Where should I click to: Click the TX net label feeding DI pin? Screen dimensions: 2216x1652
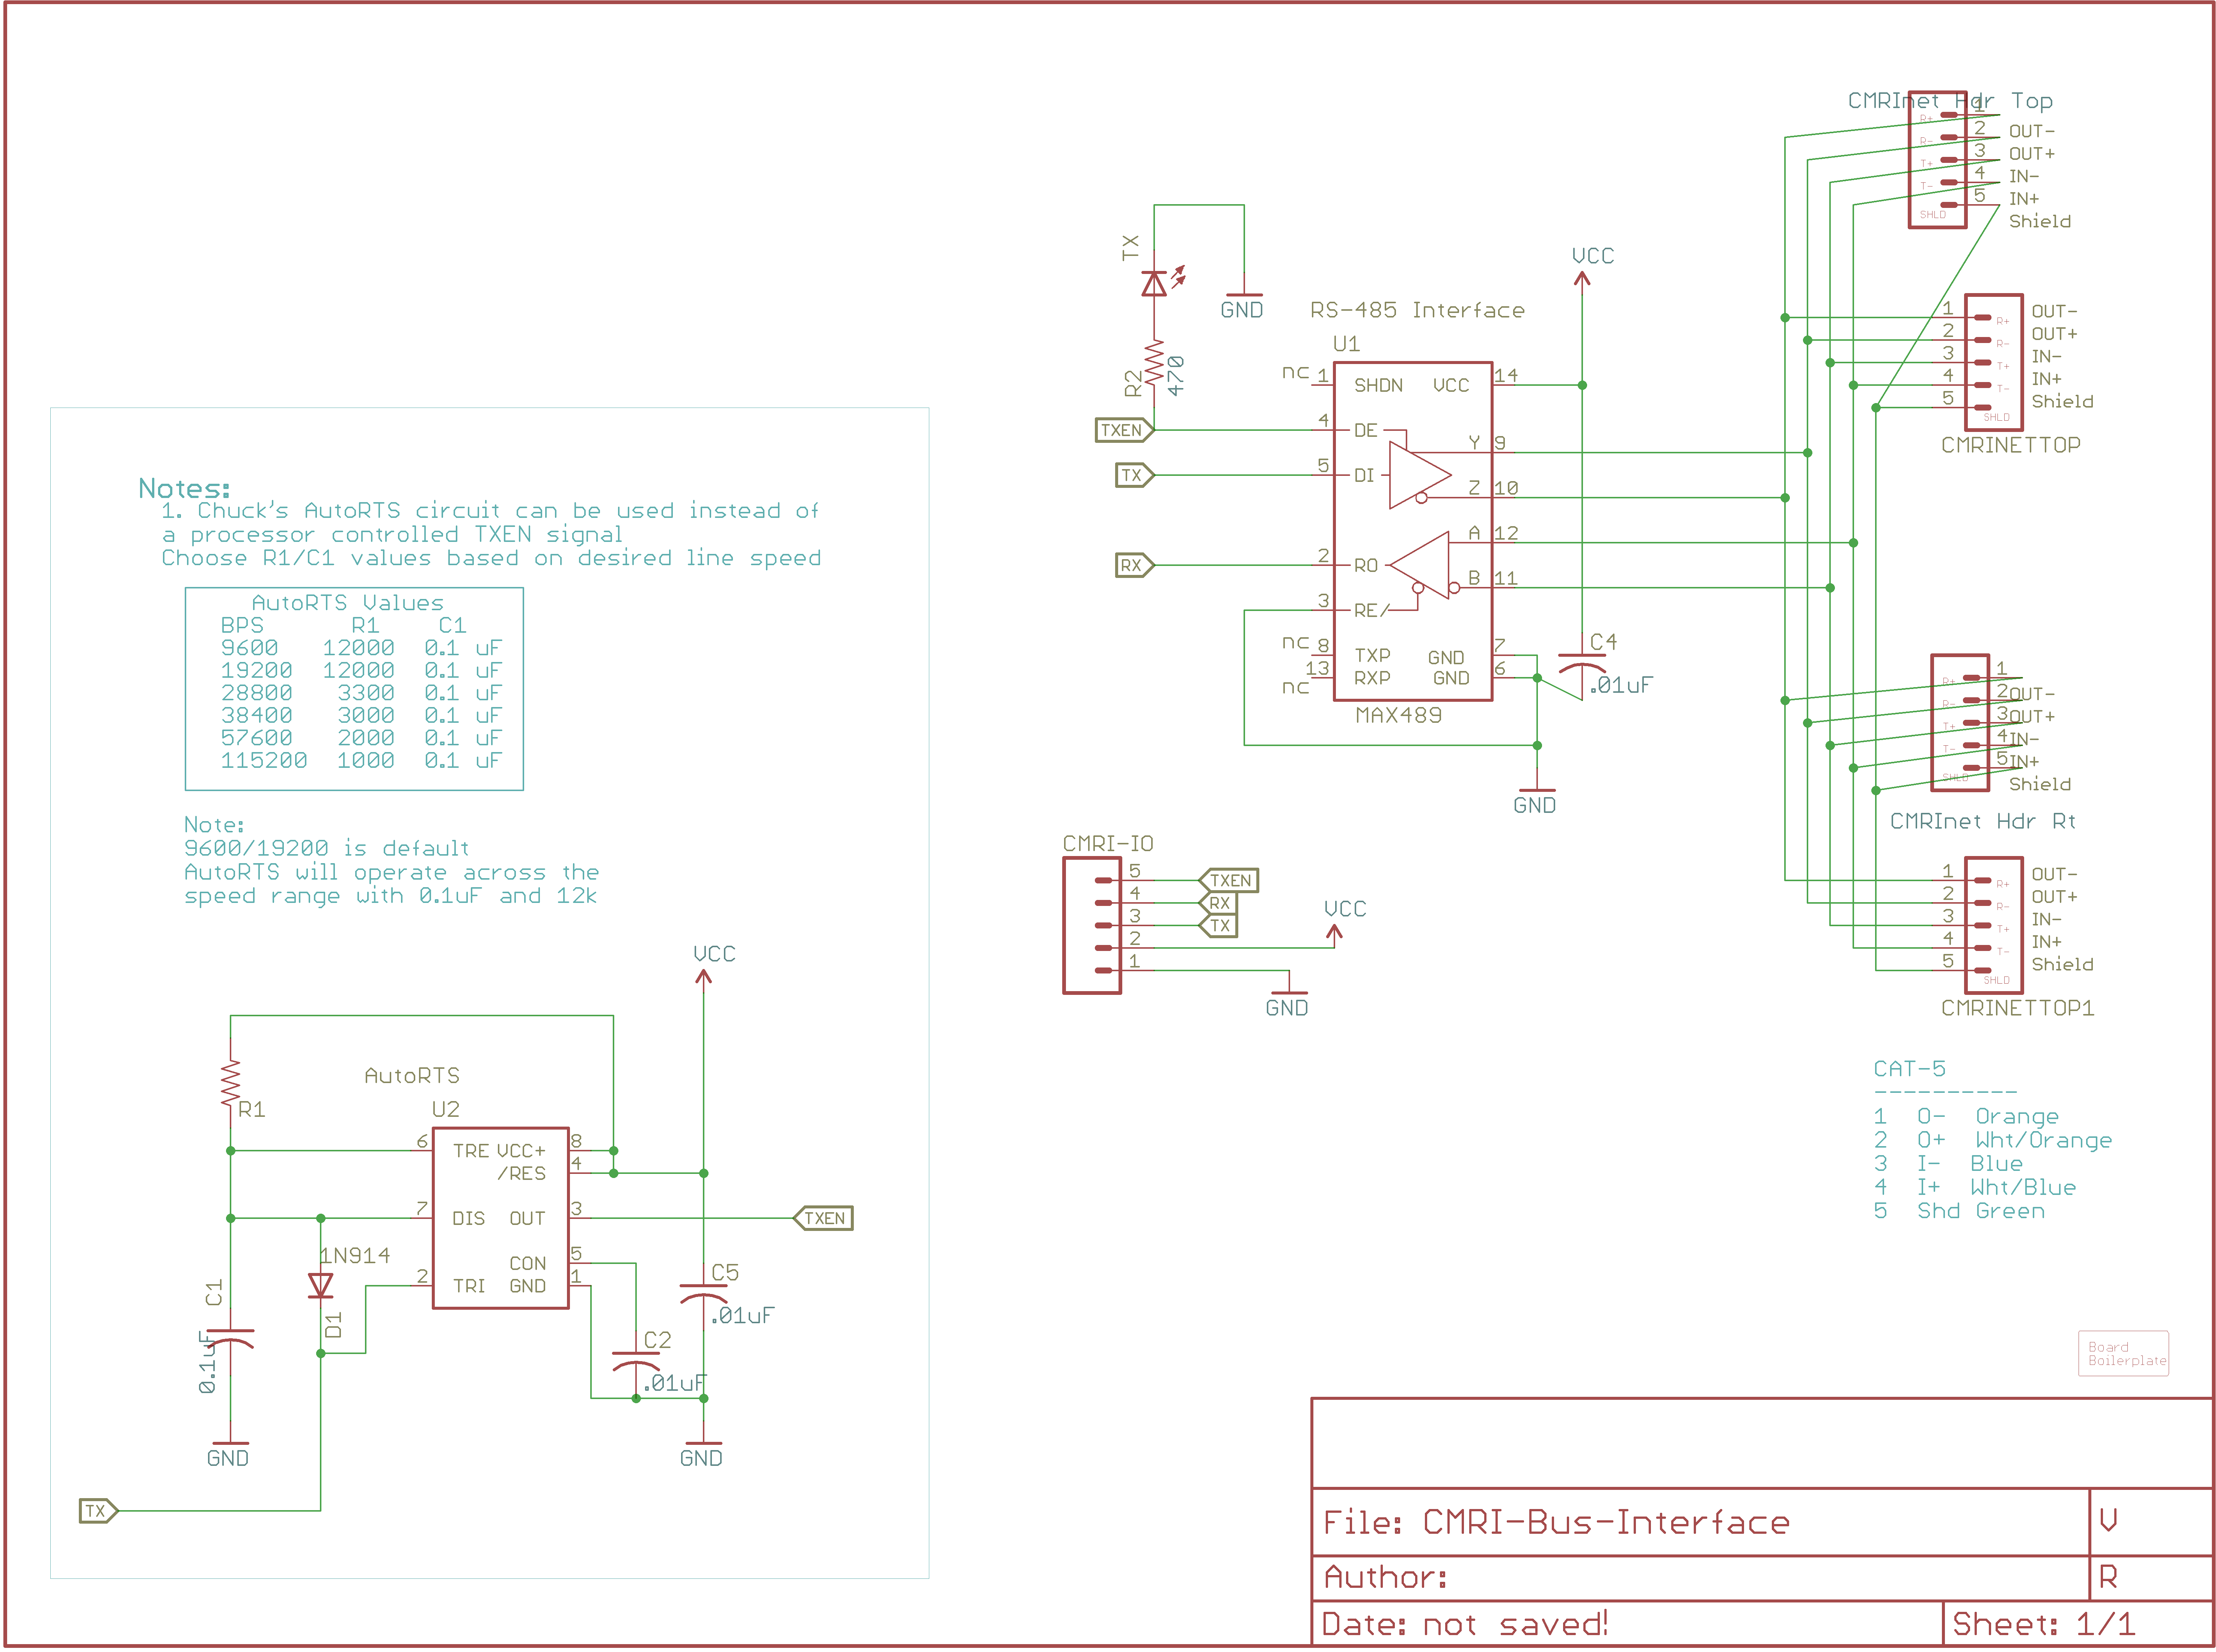(x=1135, y=475)
